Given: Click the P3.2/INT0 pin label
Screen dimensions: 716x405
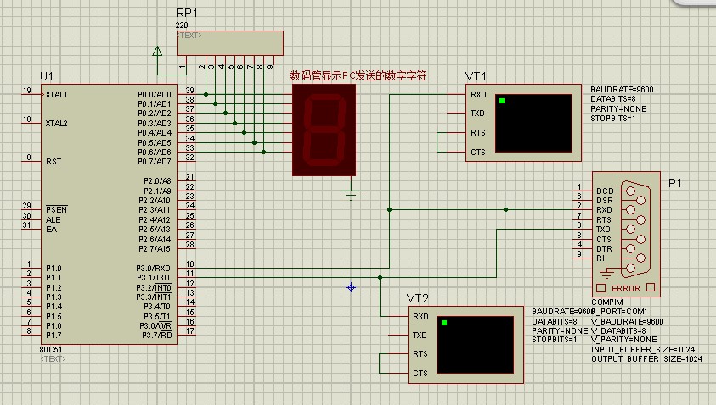Looking at the screenshot, I should point(154,288).
